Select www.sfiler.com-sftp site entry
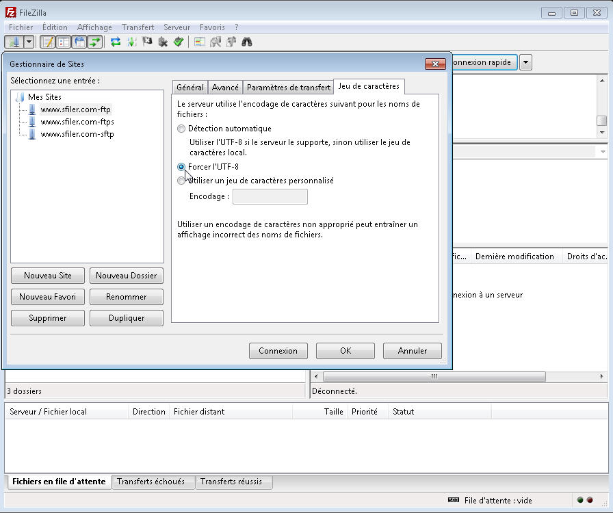 tap(77, 134)
